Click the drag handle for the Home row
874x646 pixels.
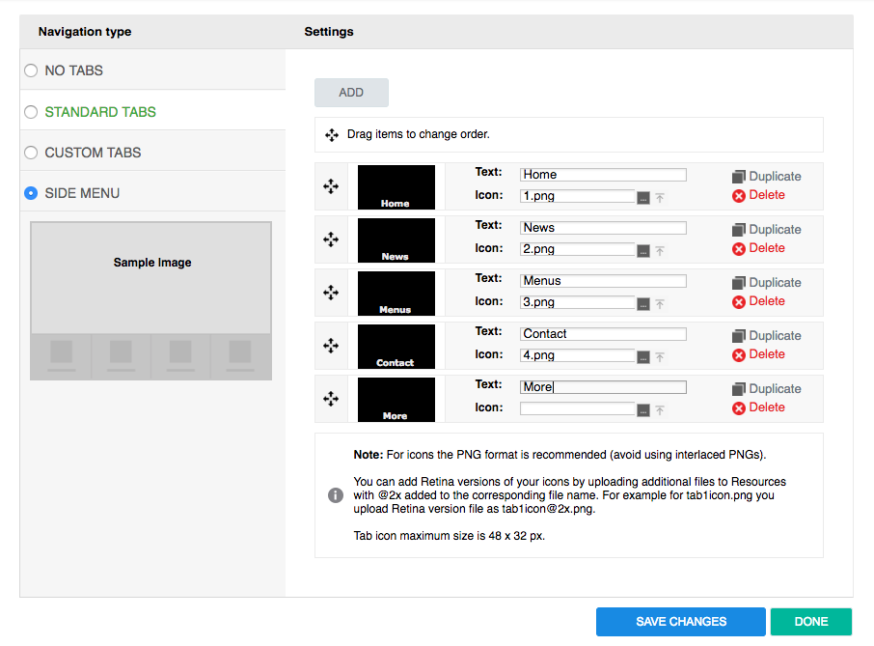(x=331, y=186)
